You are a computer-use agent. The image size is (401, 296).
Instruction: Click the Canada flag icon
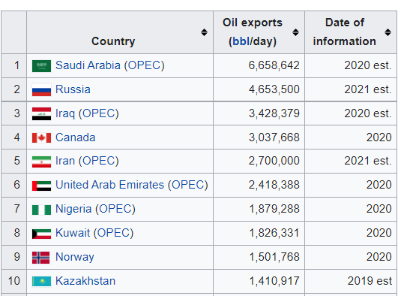pyautogui.click(x=41, y=137)
